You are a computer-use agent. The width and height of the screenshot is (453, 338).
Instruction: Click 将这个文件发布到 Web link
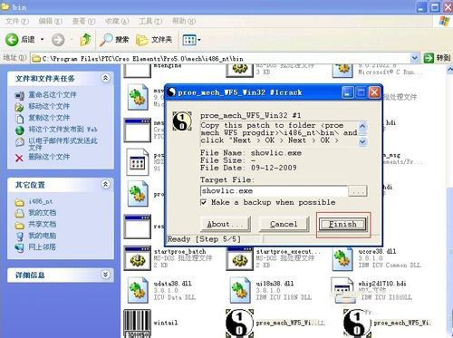[x=63, y=130]
